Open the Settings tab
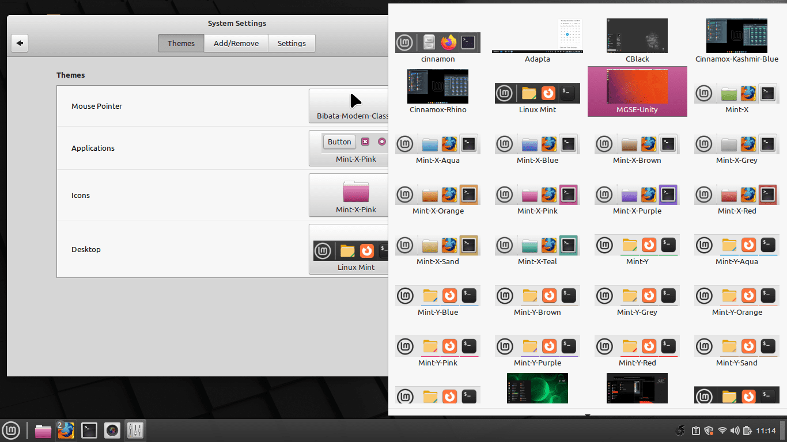The height and width of the screenshot is (442, 787). [292, 43]
